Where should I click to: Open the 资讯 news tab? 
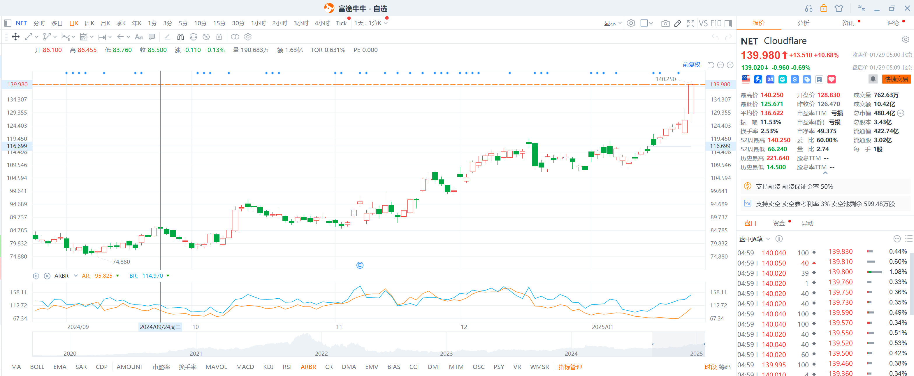click(x=848, y=23)
